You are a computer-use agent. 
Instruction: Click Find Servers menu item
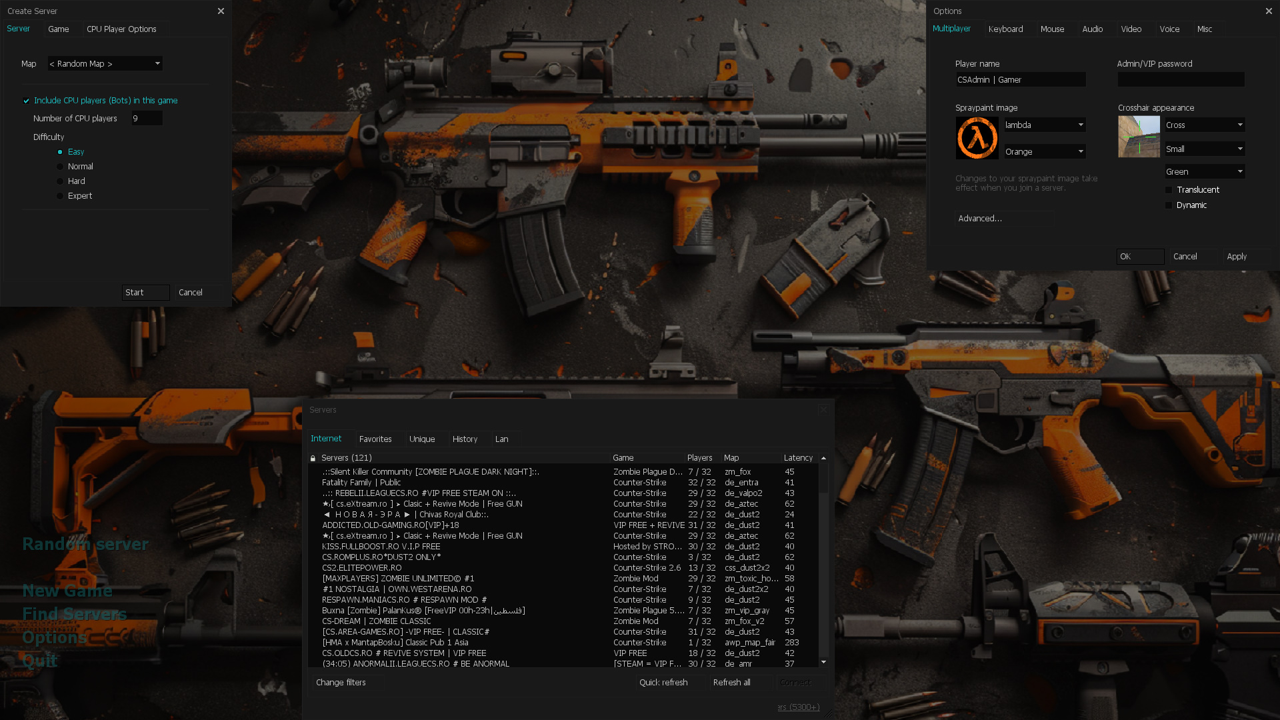(x=75, y=614)
